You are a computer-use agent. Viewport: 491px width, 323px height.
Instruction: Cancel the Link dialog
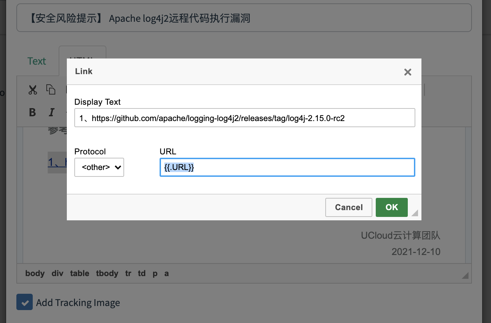[x=349, y=207]
